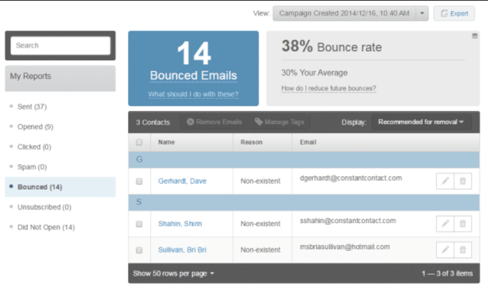This screenshot has height=302, width=488.
Task: Edit Gerhardt, Dave contact with pencil icon
Action: [445, 181]
